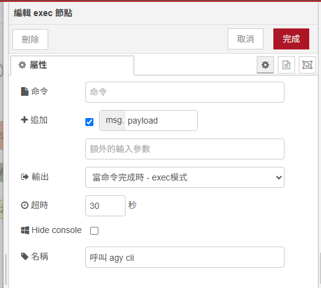Uncheck the 追加 msg.payload checkbox

pos(89,122)
